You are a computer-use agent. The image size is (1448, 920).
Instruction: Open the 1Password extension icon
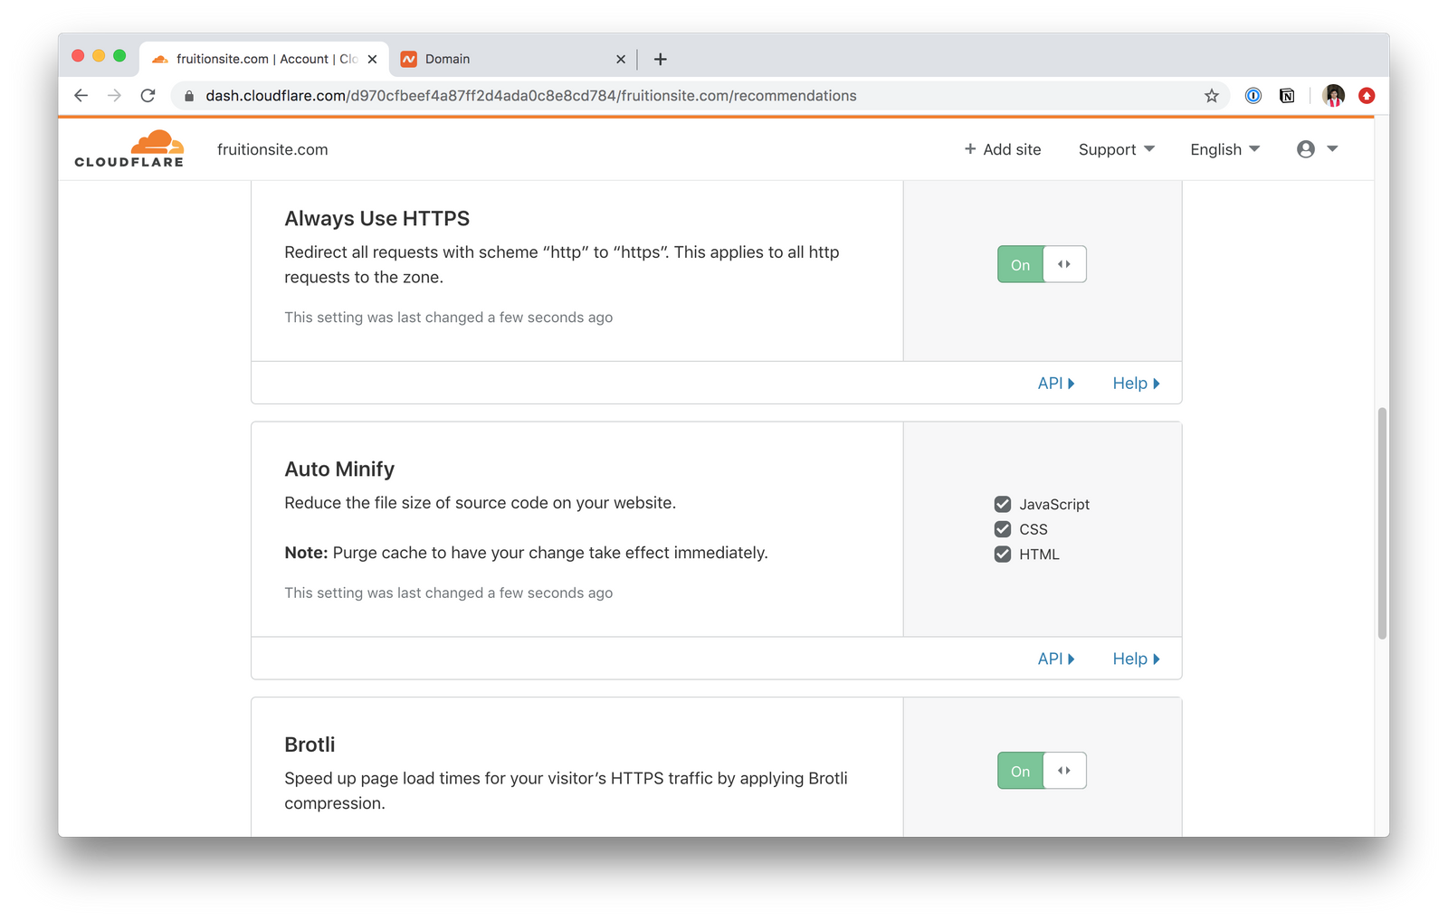1253,96
